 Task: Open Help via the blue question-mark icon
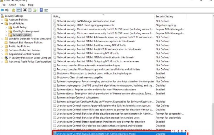coord(41,10)
